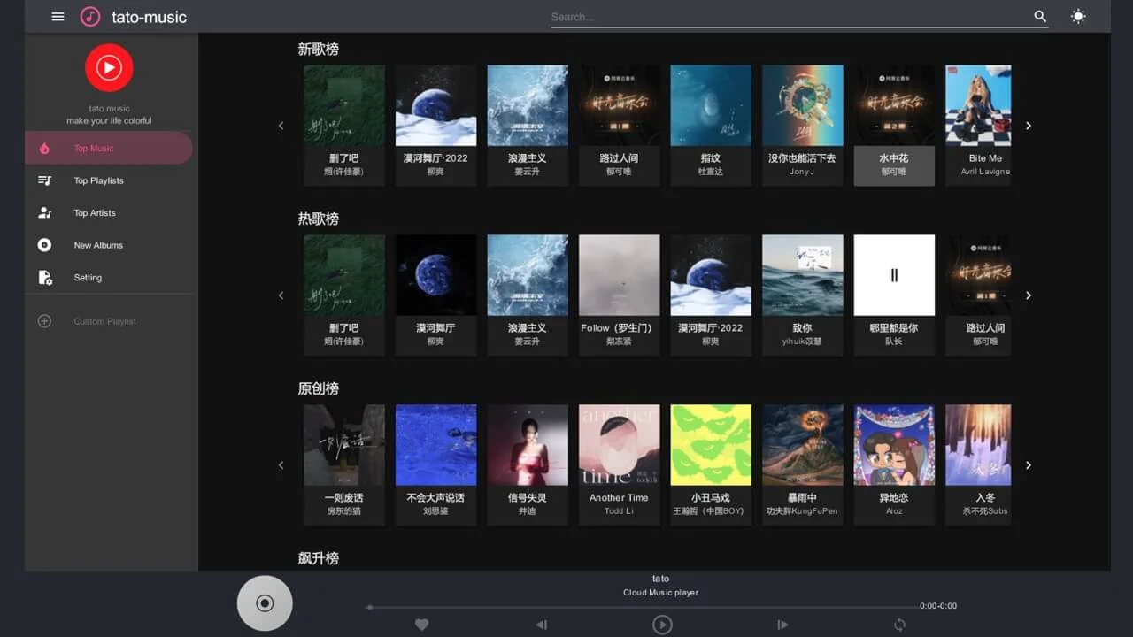Show next 原创榜 items via right chevron

(x=1029, y=464)
